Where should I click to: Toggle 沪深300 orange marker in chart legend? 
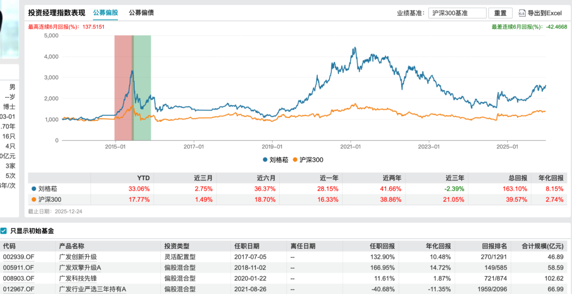[x=298, y=160]
